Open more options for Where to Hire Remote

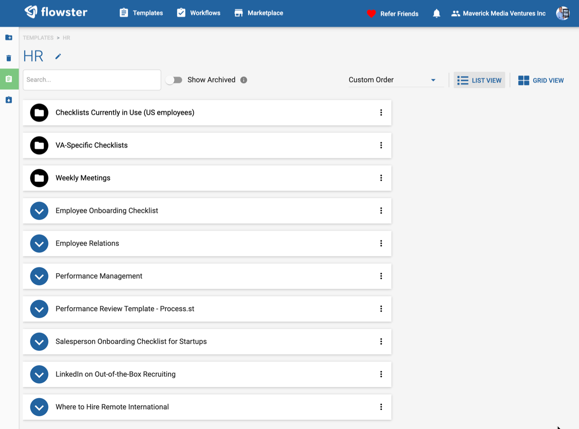[381, 407]
